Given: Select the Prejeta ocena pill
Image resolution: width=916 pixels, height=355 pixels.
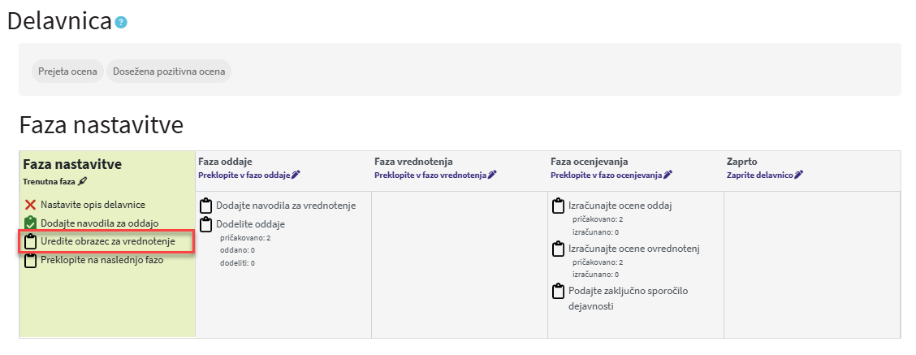Looking at the screenshot, I should click(x=67, y=71).
